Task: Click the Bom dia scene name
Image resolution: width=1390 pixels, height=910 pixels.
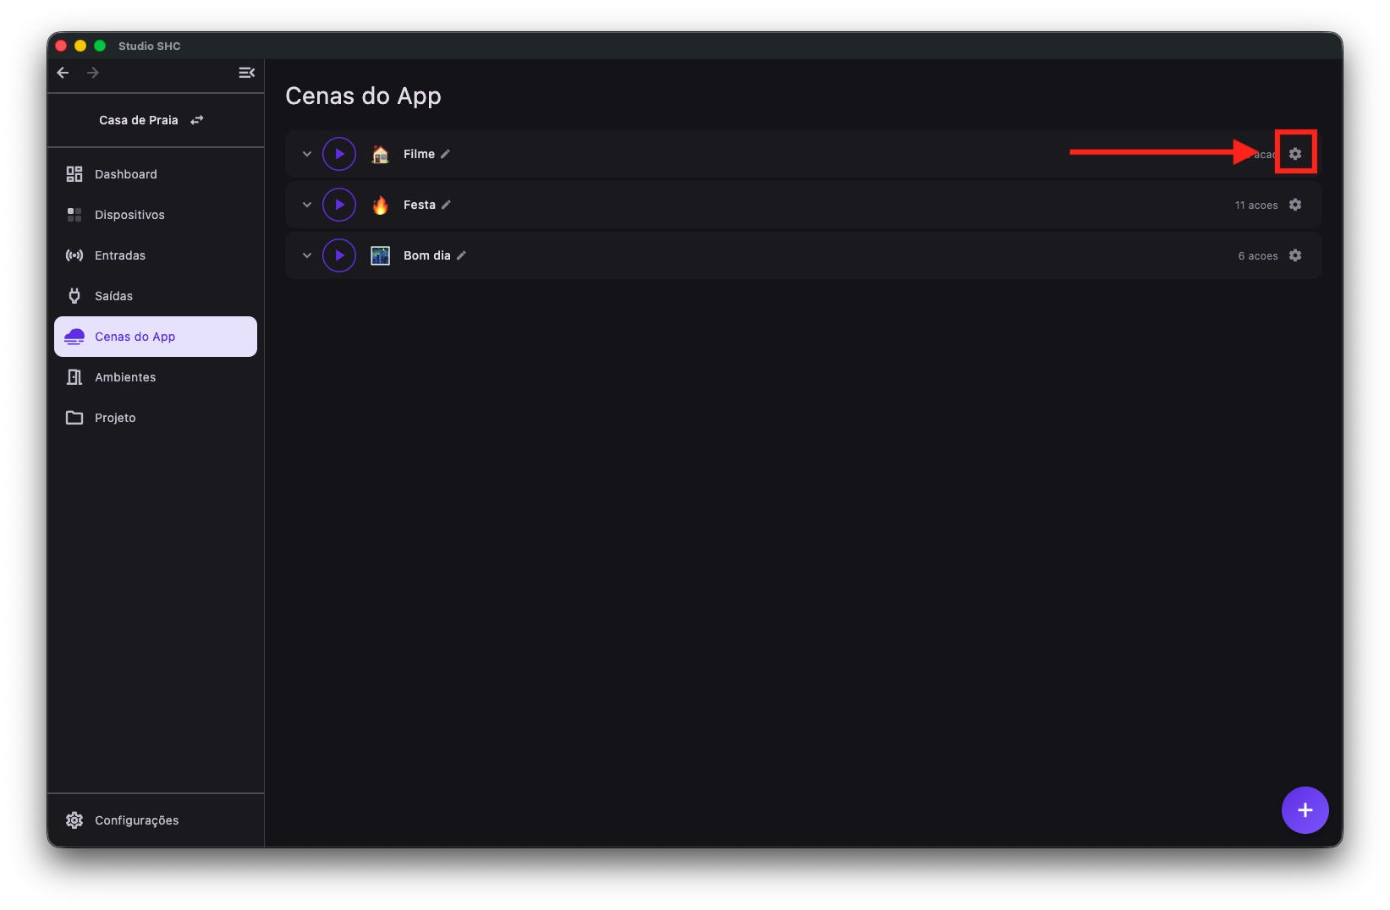Action: coord(427,255)
